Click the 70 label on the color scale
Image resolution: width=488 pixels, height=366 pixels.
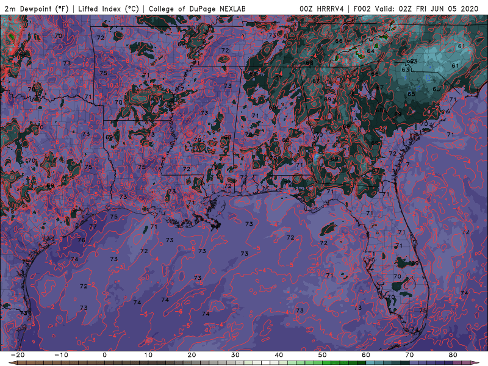[409, 355]
